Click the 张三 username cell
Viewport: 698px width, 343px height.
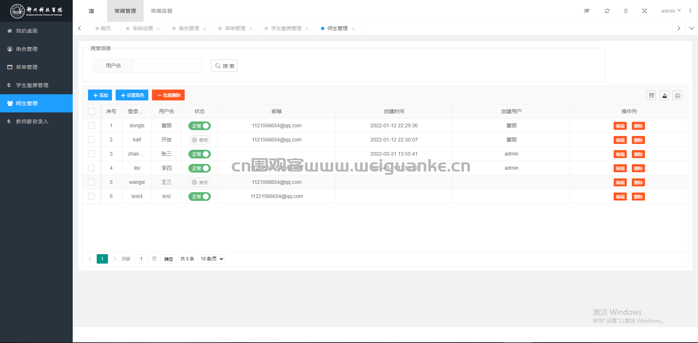pos(167,154)
